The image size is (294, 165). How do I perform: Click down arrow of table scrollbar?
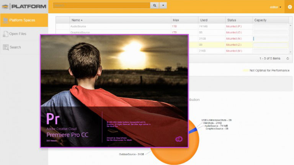pos(291,52)
